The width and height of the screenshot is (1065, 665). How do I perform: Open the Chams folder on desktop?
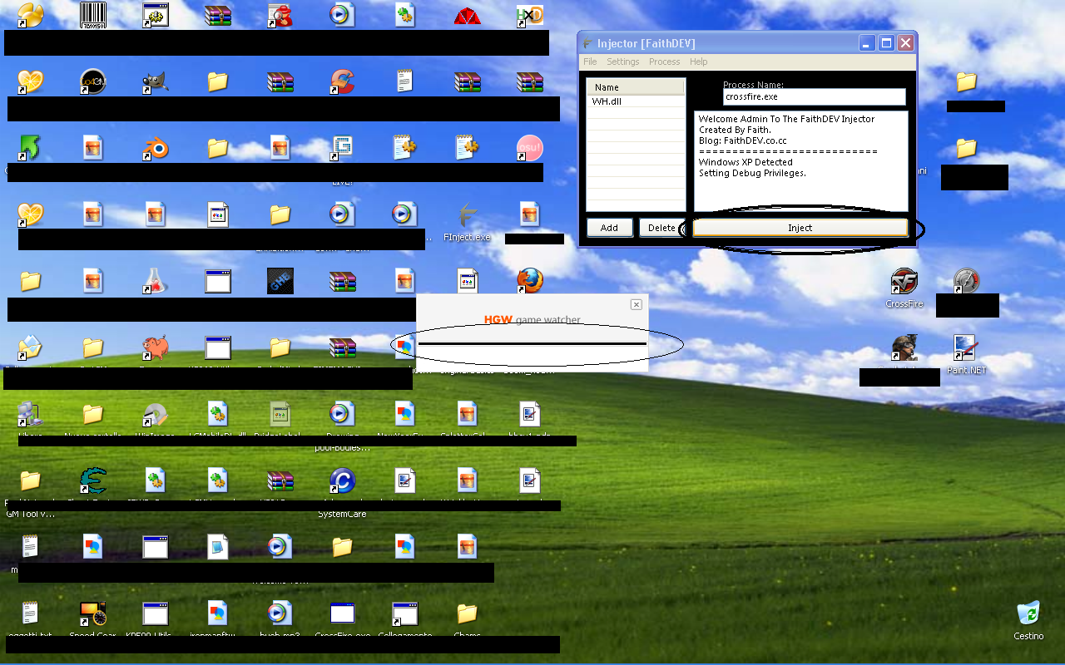[x=468, y=614]
